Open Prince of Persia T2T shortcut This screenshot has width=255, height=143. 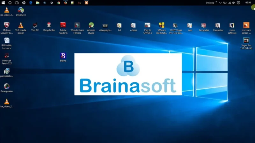(6, 59)
